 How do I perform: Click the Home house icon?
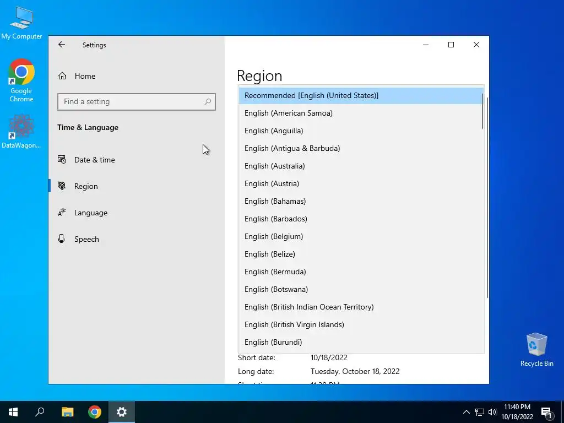[62, 76]
